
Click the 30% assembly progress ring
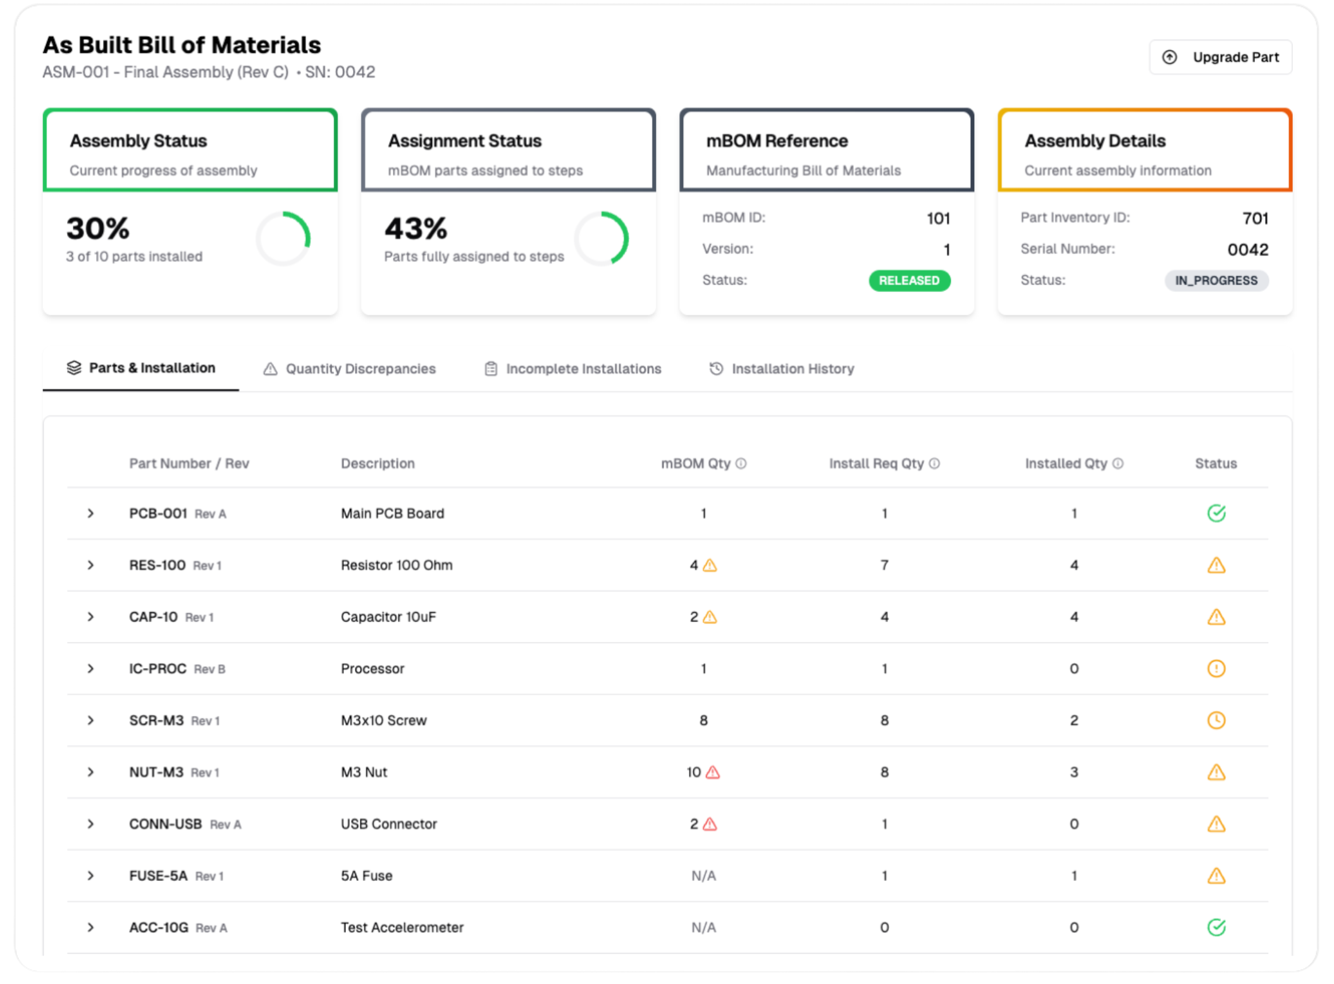(283, 238)
